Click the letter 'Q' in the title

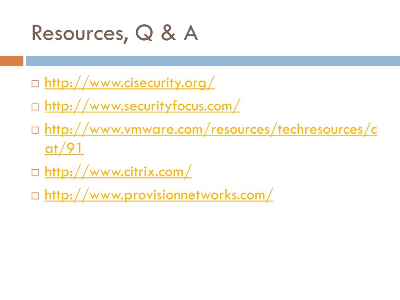click(145, 33)
